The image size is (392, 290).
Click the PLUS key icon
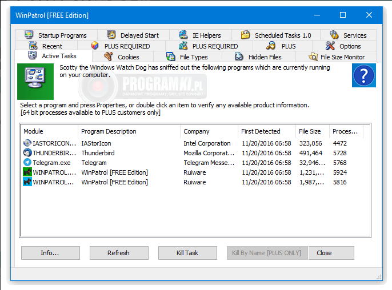[x=271, y=46]
